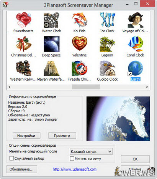Viewport: 157px width, 179px height.
Task: Click the horizontal scrollbar thumb
Action: (x=86, y=87)
